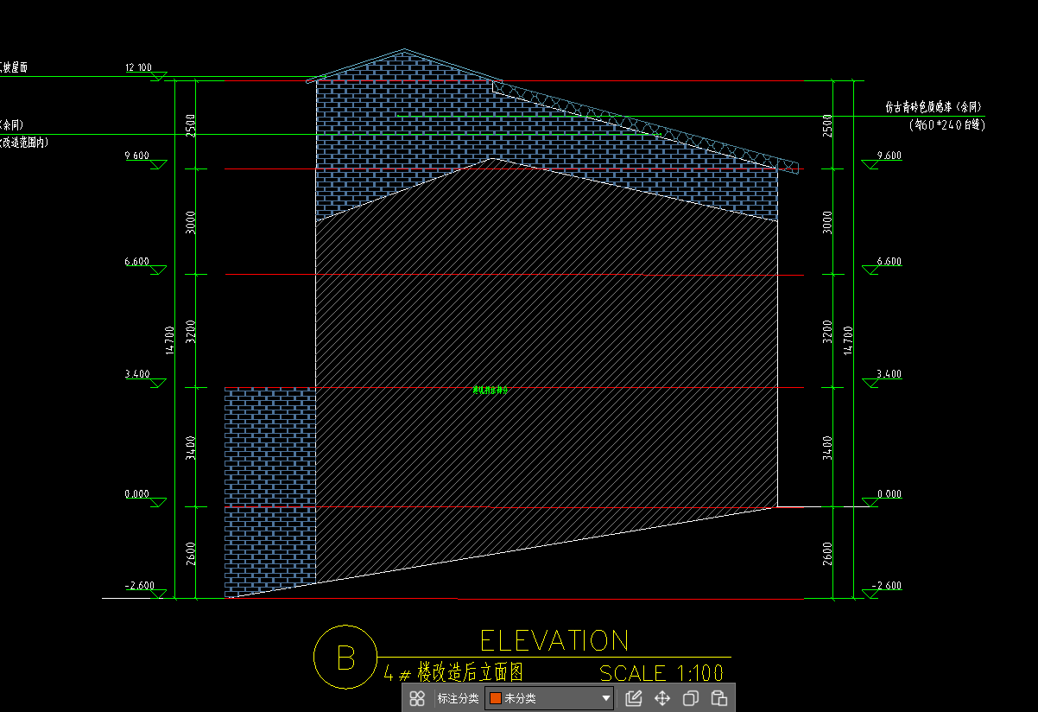Click the right-side 9.600 elevation label
The image size is (1038, 712).
pyautogui.click(x=889, y=156)
